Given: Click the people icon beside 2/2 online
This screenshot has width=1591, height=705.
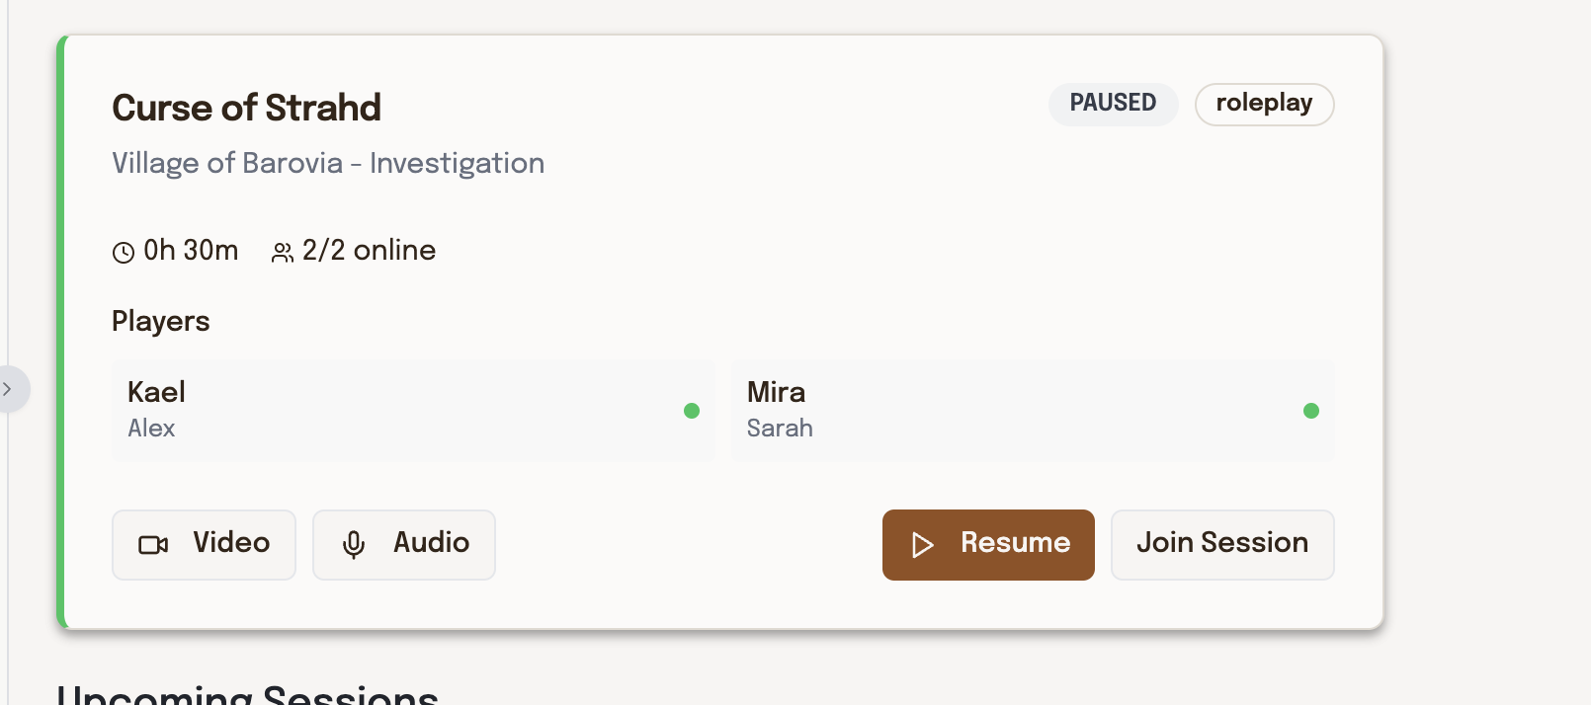Looking at the screenshot, I should click(x=283, y=253).
